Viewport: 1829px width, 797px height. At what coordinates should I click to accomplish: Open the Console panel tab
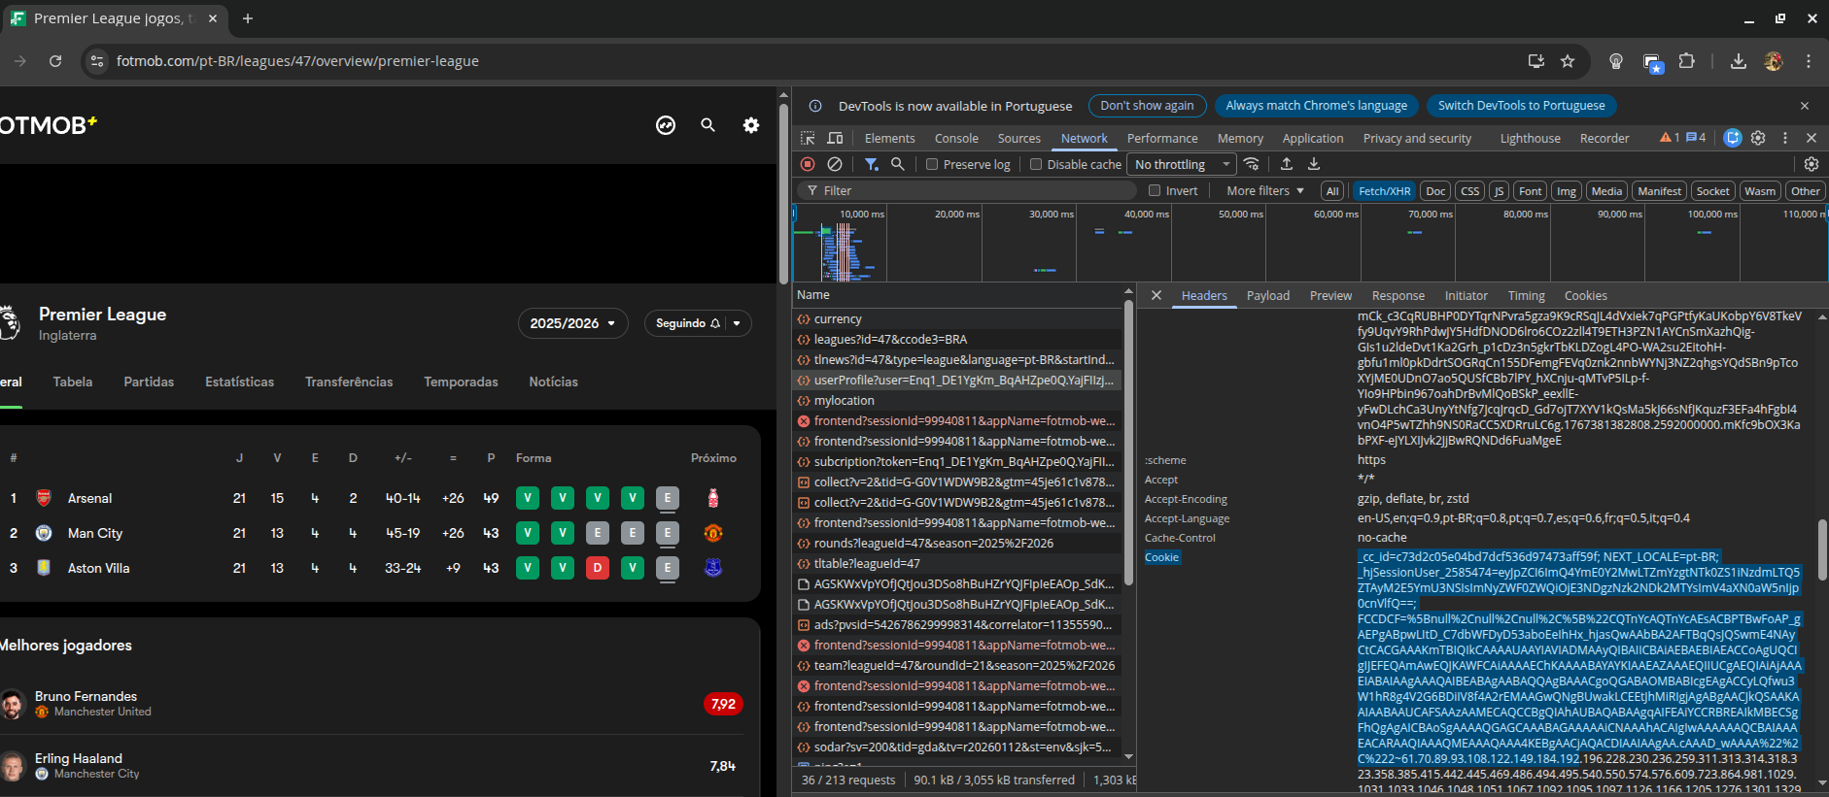pos(956,138)
